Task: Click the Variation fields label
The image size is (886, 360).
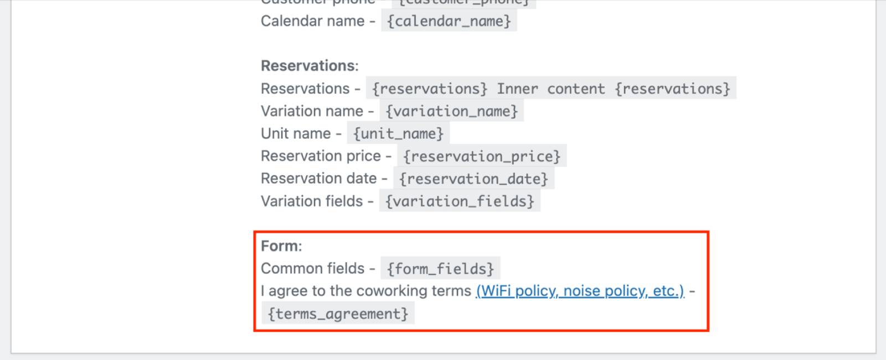Action: pyautogui.click(x=312, y=201)
